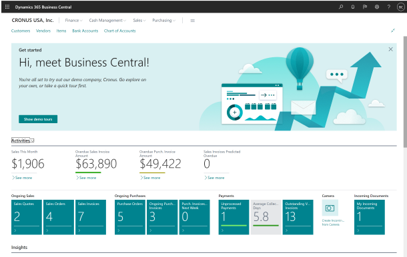Open the Unprocessed Payments tile
407x257 pixels.
pyautogui.click(x=234, y=217)
